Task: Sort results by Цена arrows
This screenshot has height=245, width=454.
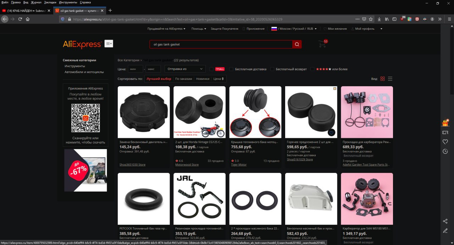Action: click(x=219, y=79)
